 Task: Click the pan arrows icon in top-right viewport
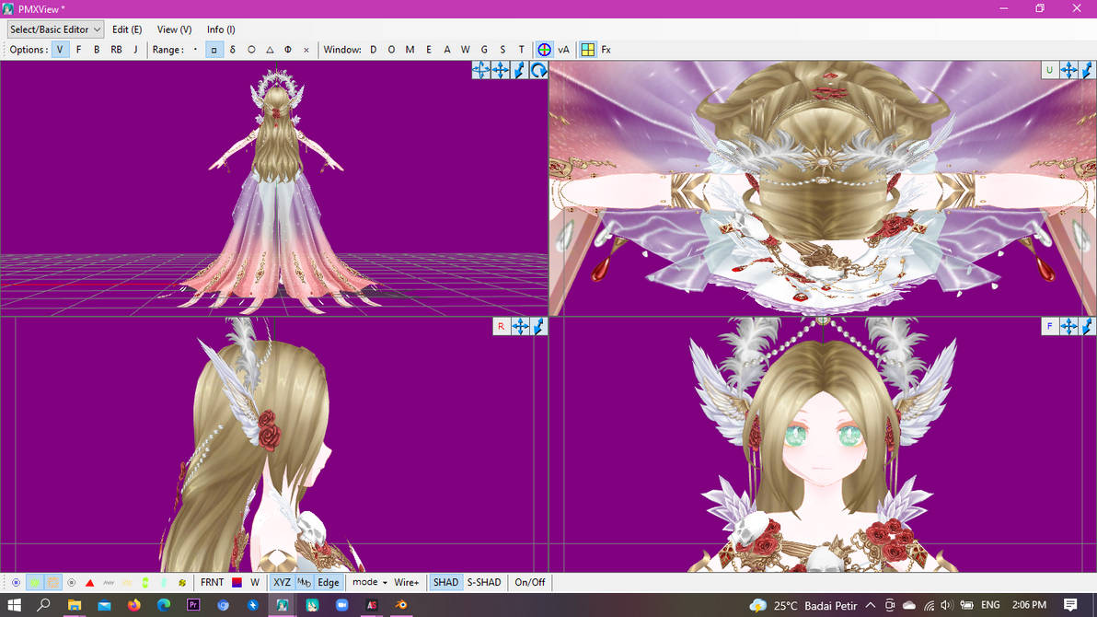click(x=1068, y=70)
